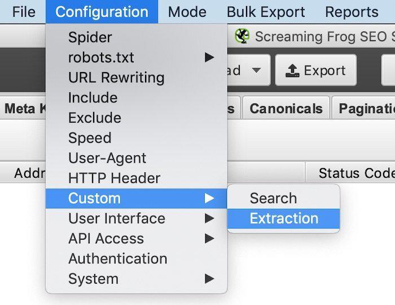Select the Include menu entry
This screenshot has width=395, height=305.
pos(93,98)
